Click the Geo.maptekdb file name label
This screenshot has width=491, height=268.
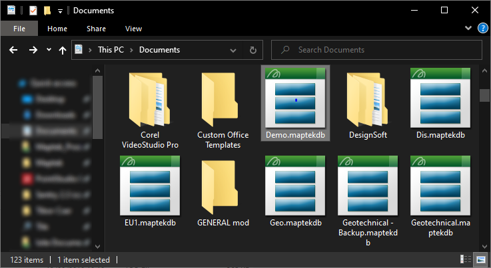pyautogui.click(x=296, y=223)
